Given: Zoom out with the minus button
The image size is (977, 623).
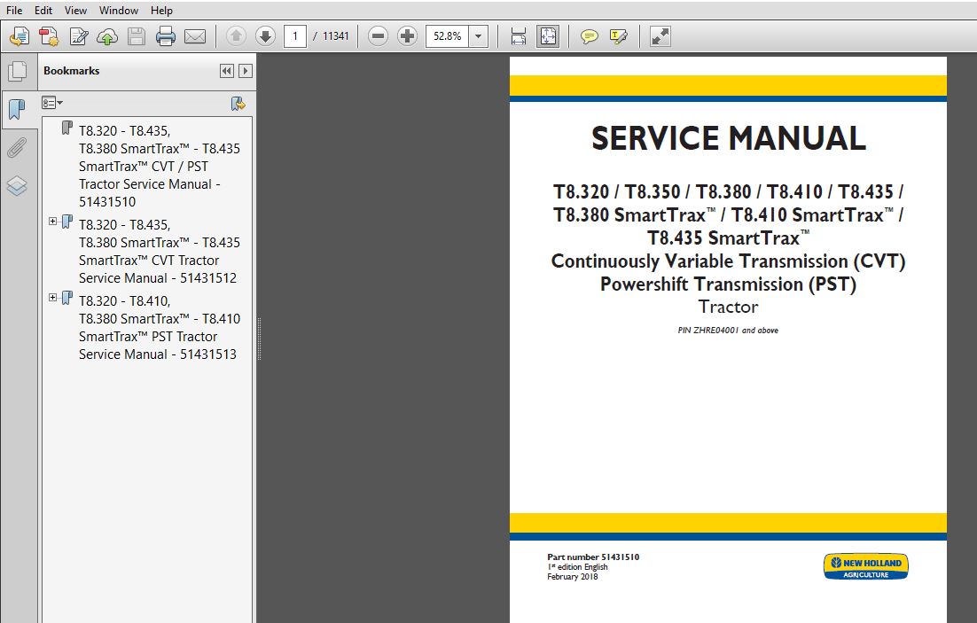Looking at the screenshot, I should click(x=378, y=36).
